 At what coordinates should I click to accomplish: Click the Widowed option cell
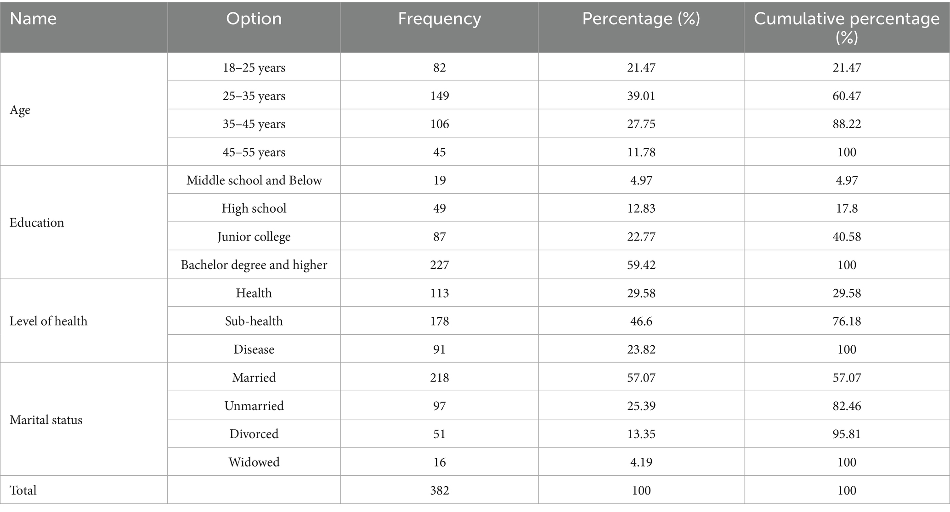click(254, 462)
